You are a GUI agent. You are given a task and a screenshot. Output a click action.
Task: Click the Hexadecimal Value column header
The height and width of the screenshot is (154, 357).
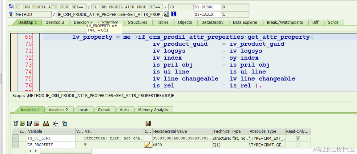(x=182, y=131)
